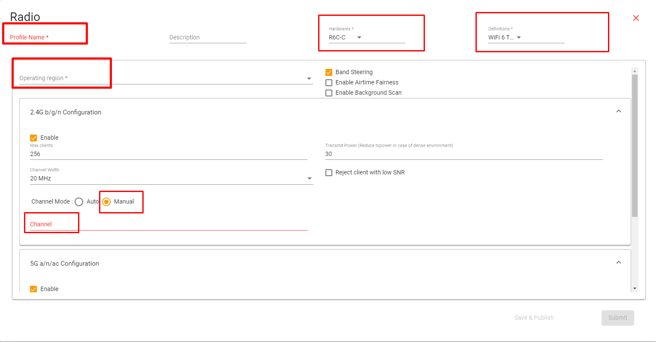Open the Channel Width dropdown showing 20 MHz
The width and height of the screenshot is (656, 342).
(172, 178)
